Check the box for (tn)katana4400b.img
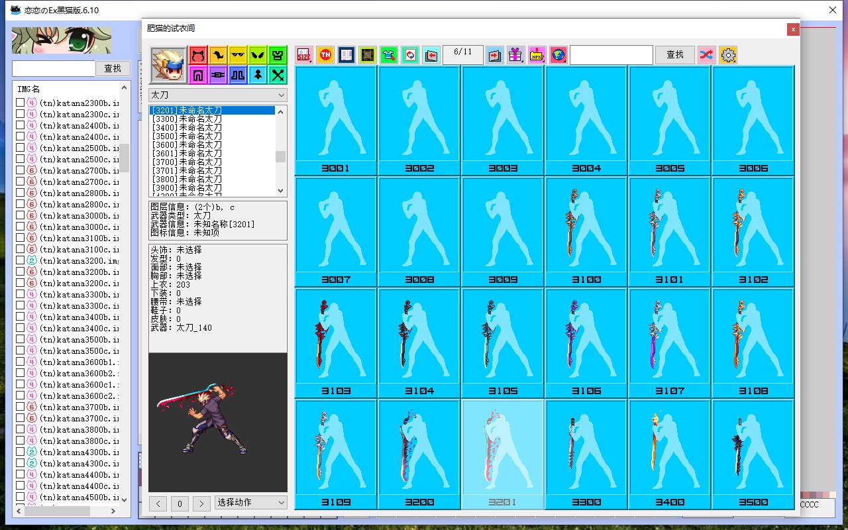 [20, 474]
